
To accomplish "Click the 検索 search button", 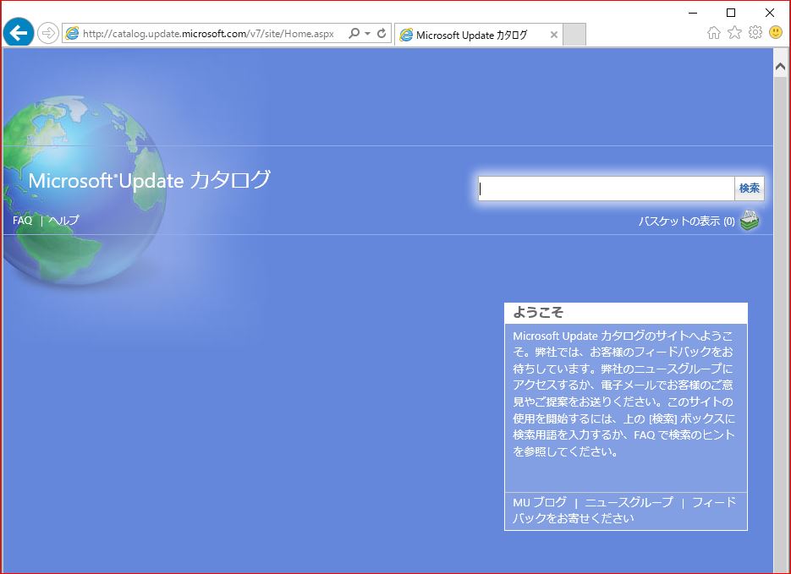I will click(x=750, y=189).
